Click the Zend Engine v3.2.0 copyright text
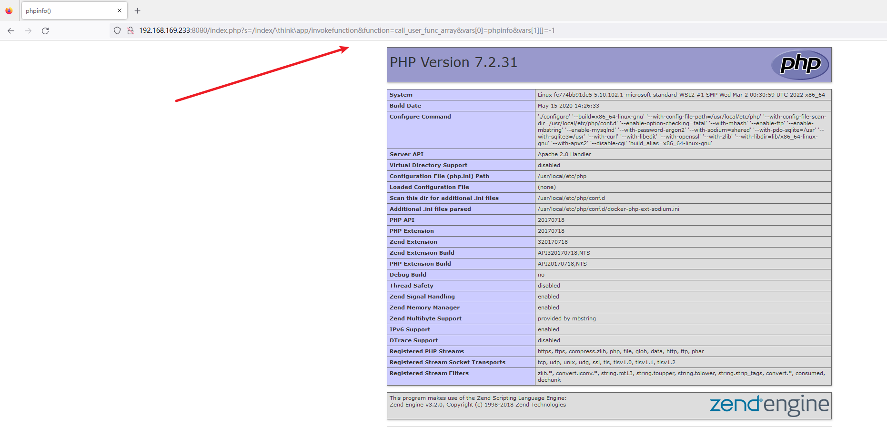The image size is (887, 427). (478, 405)
